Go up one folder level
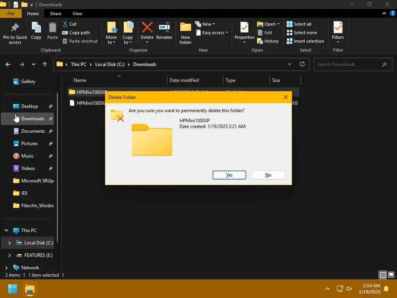The height and width of the screenshot is (298, 397). (x=45, y=64)
